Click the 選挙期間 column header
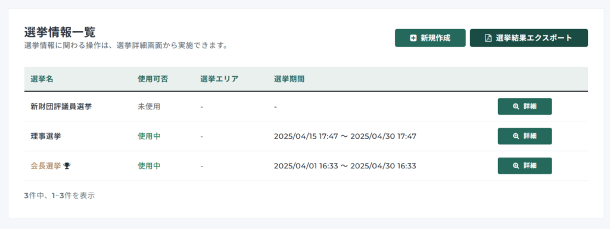This screenshot has width=610, height=229. pyautogui.click(x=289, y=79)
